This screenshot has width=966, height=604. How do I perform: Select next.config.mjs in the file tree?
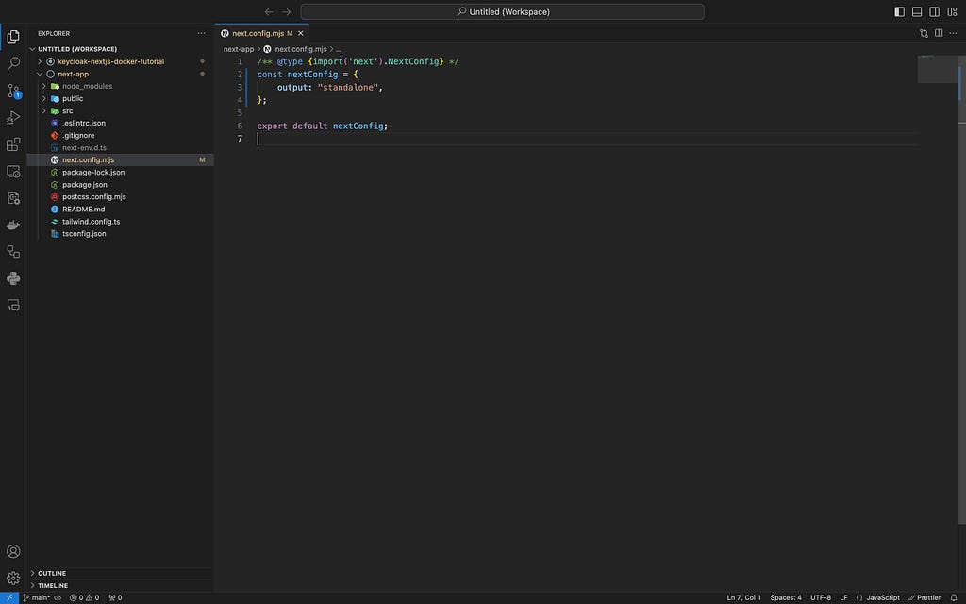point(120,160)
